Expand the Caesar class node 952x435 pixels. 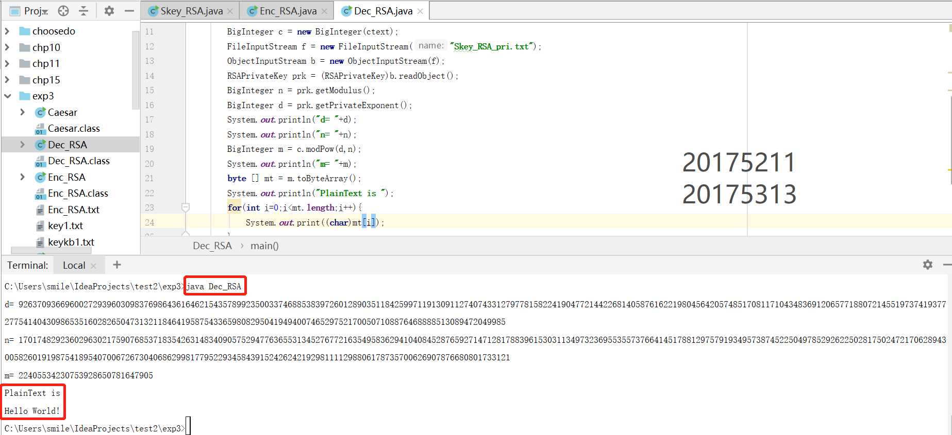[x=22, y=112]
